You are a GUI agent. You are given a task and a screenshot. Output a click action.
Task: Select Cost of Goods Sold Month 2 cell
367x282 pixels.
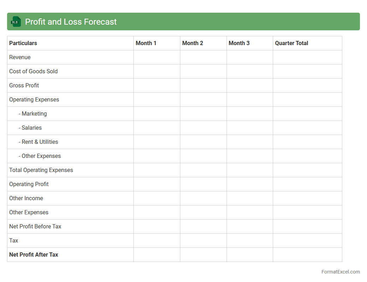pos(203,71)
